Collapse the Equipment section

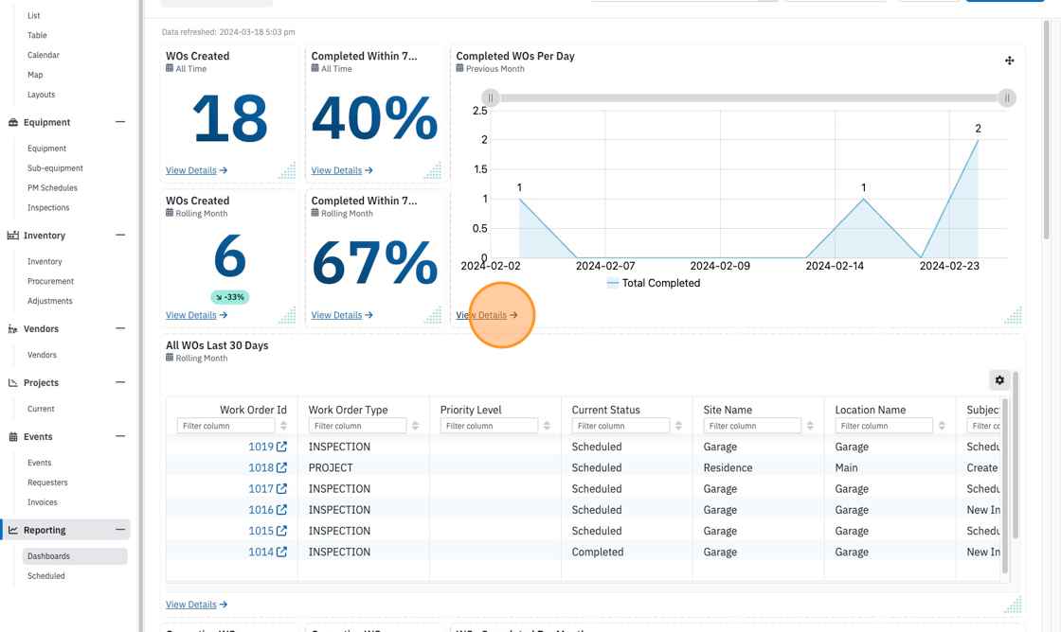tap(120, 122)
